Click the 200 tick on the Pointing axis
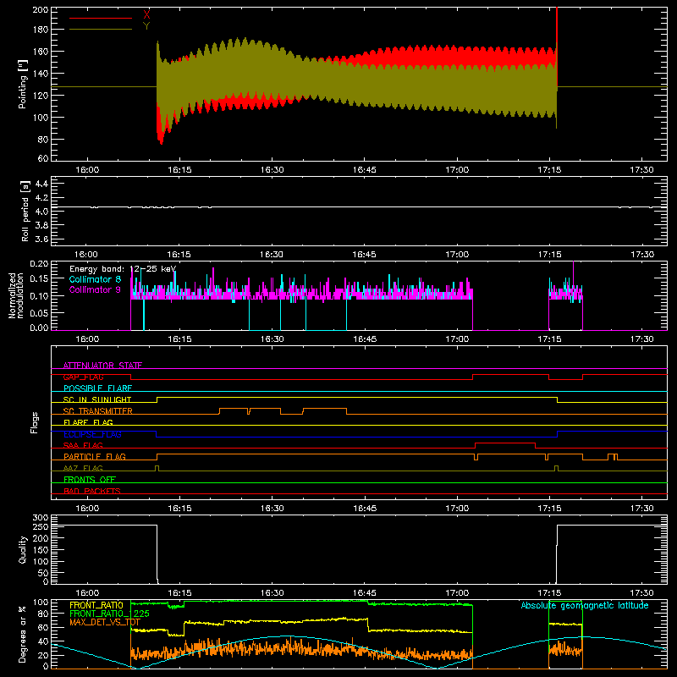This screenshot has width=677, height=677. click(41, 9)
